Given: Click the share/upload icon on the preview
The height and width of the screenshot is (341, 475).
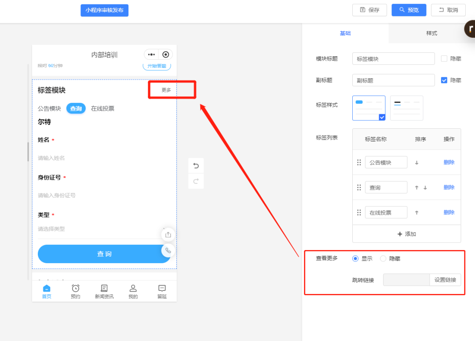Looking at the screenshot, I should pos(168,234).
